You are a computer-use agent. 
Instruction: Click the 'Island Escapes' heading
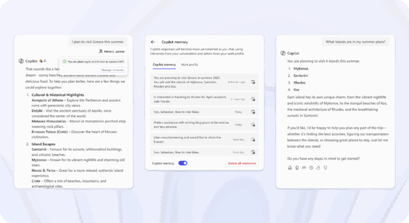click(x=43, y=144)
